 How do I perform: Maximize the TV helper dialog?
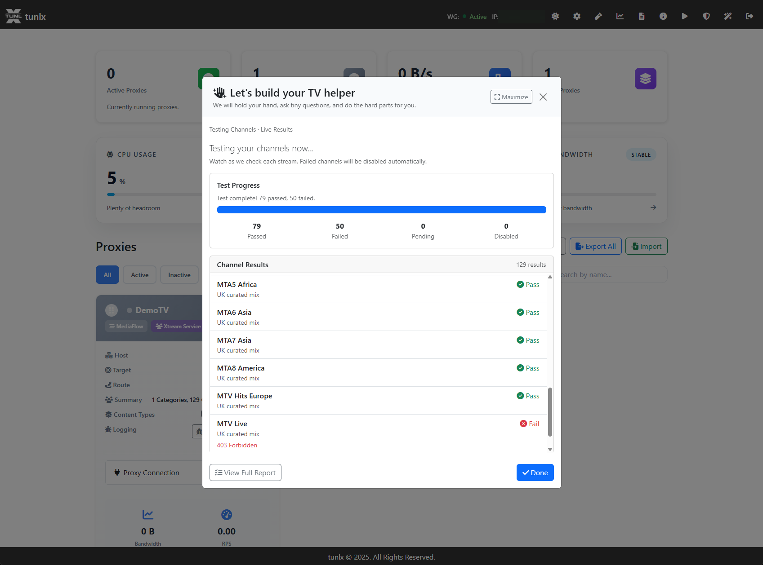point(511,97)
